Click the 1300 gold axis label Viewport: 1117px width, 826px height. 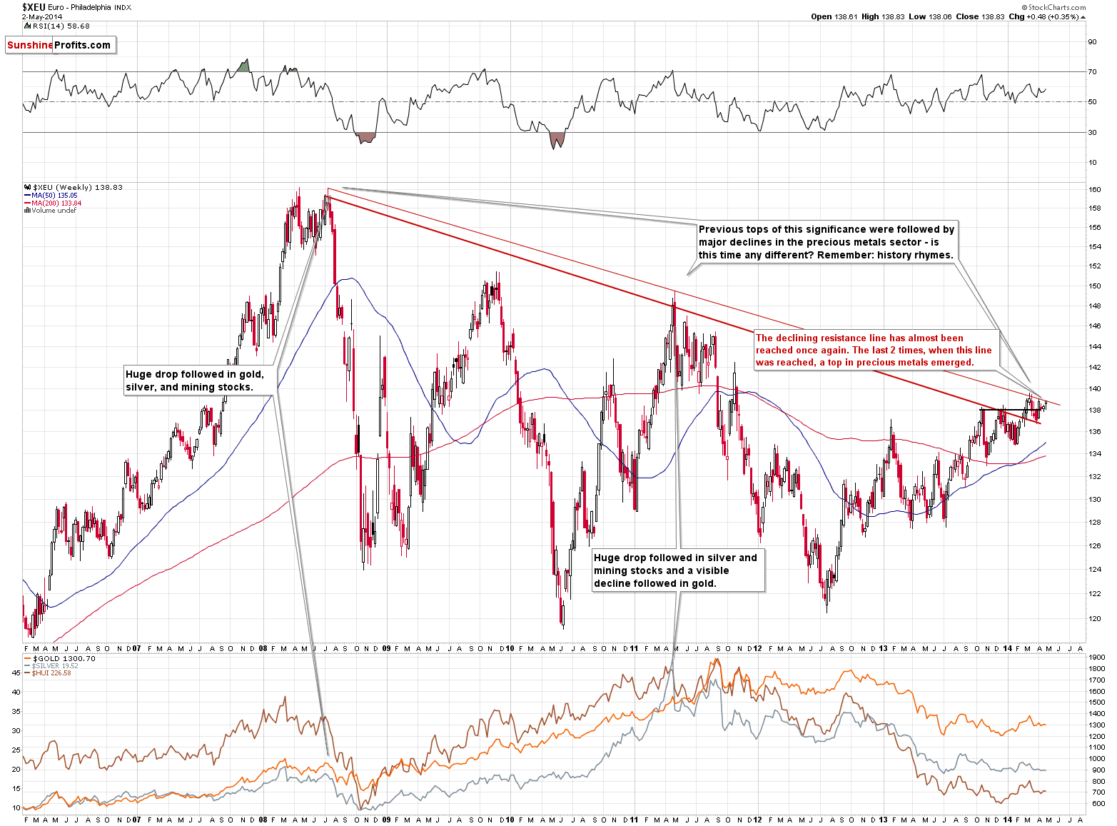[1097, 725]
